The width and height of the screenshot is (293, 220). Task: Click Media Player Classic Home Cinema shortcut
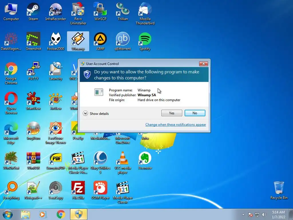point(78,163)
